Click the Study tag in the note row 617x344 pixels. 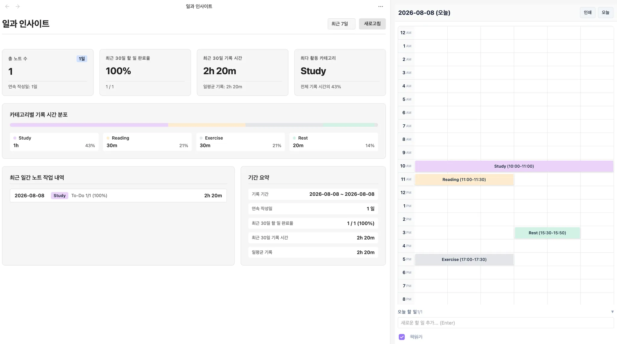(60, 196)
